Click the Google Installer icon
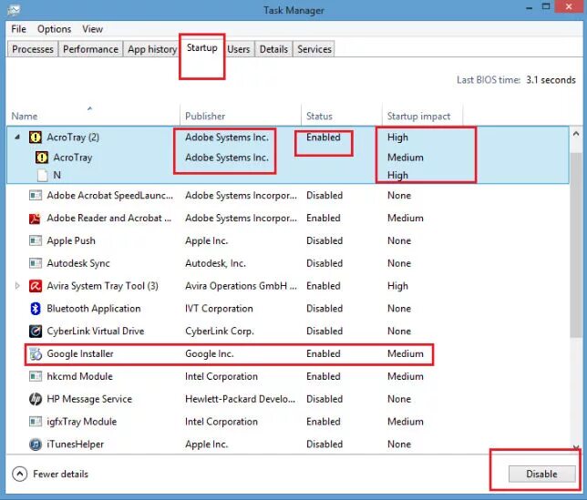Screen dimensions: 587x500 pos(36,353)
